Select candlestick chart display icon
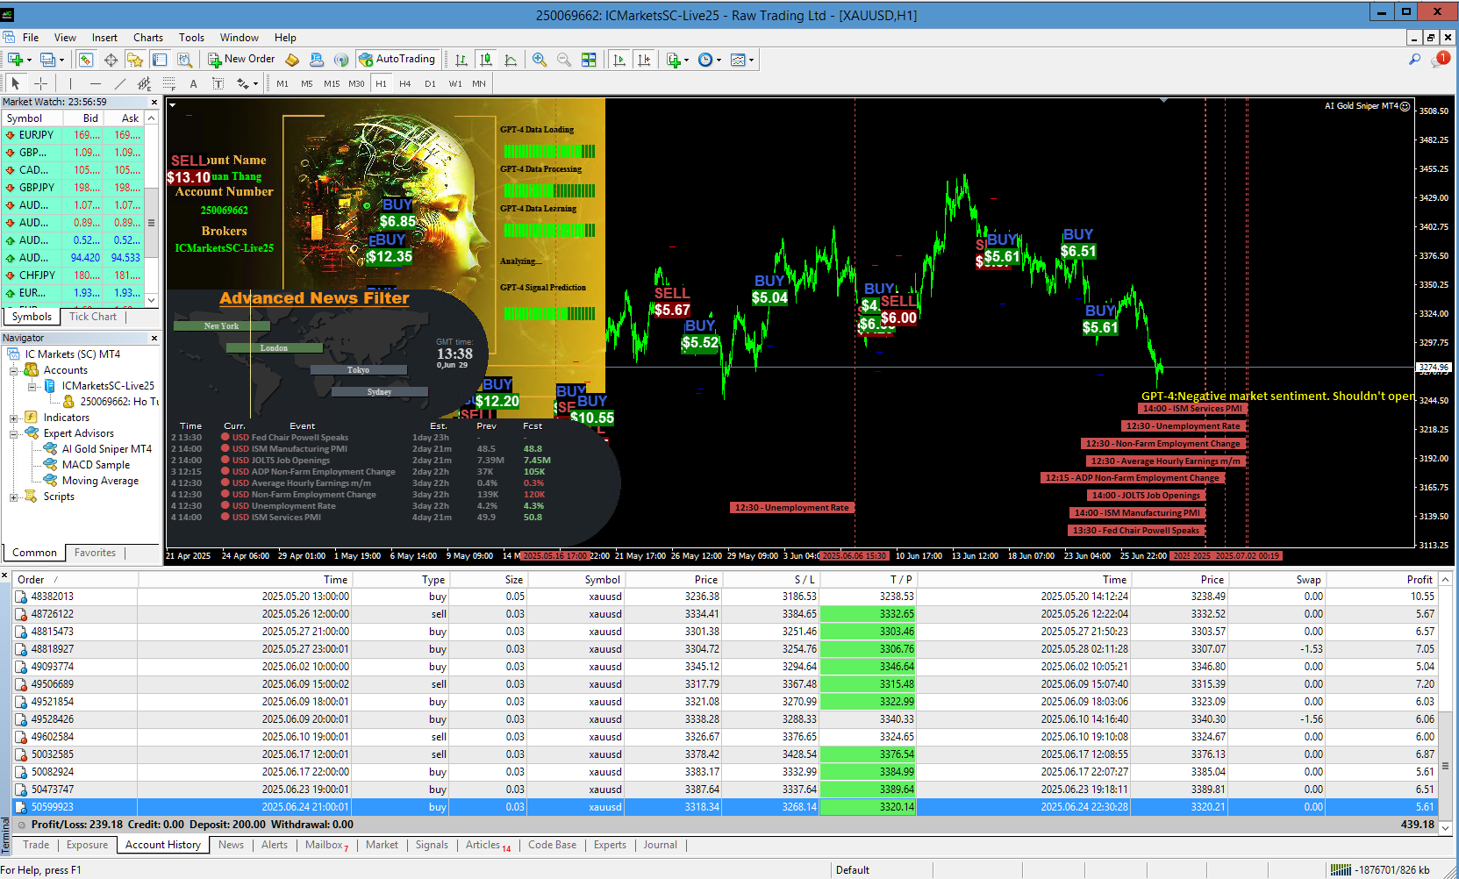 coord(486,60)
